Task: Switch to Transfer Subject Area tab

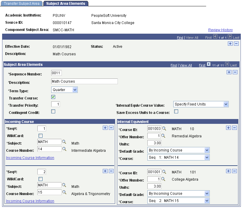Action: (x=22, y=4)
